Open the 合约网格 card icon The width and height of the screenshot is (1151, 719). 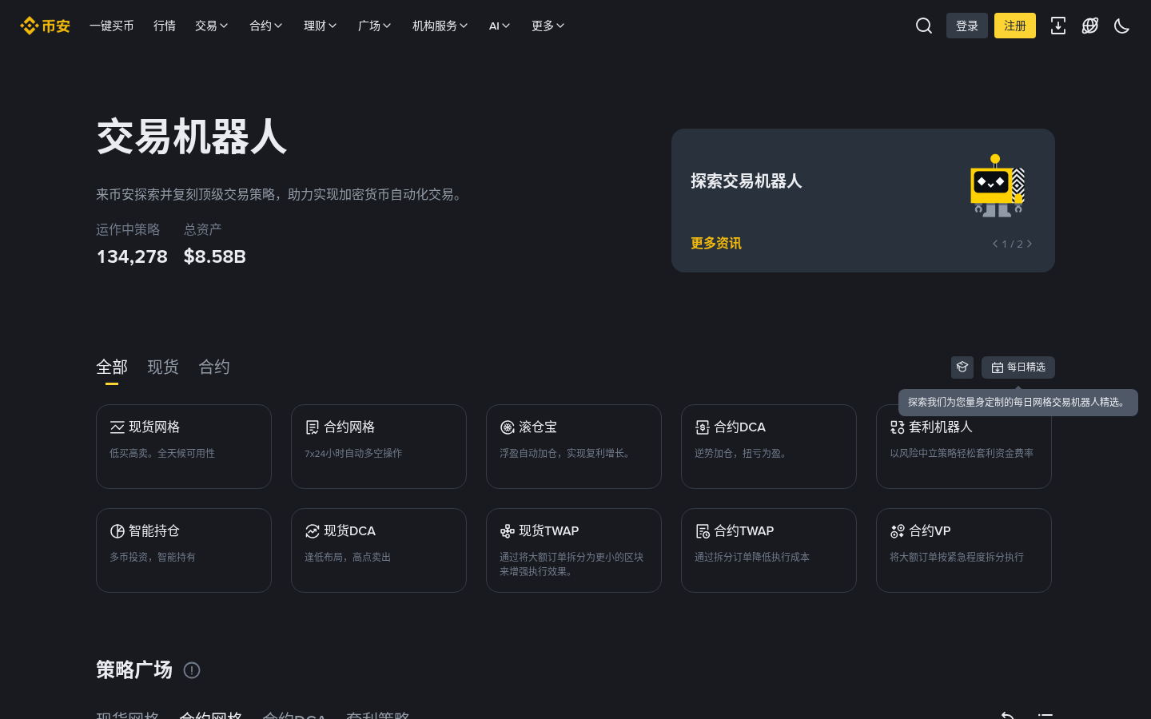point(313,427)
